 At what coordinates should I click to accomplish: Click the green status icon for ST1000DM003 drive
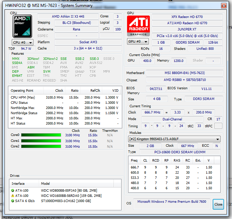click(12, 201)
